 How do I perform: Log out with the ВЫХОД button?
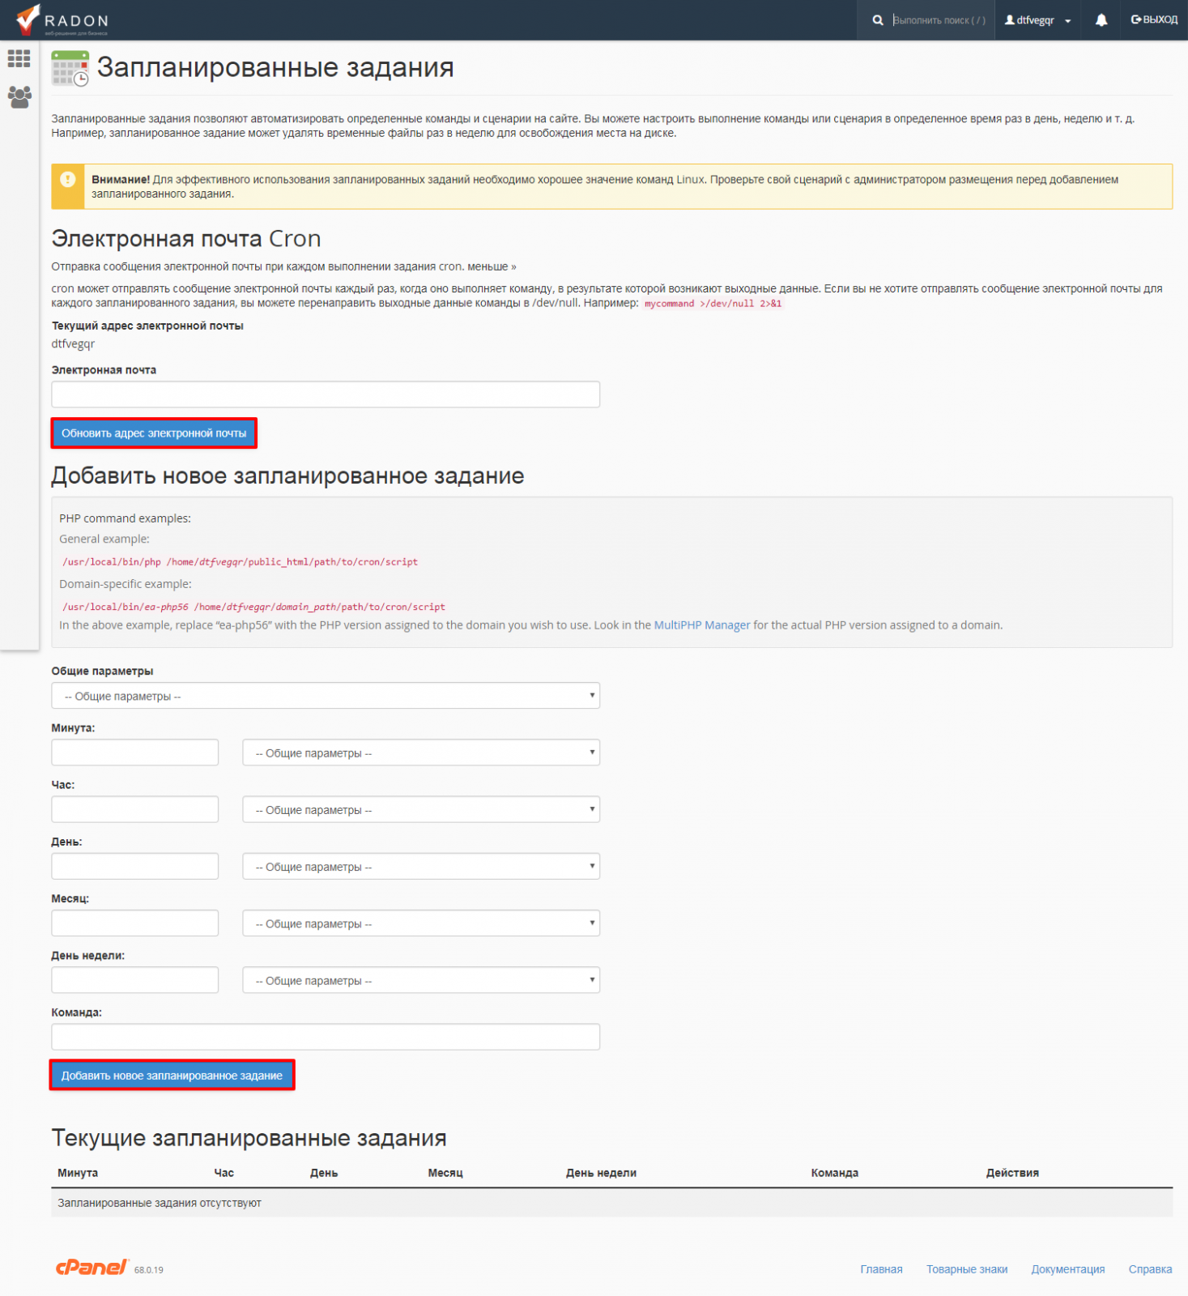tap(1154, 19)
